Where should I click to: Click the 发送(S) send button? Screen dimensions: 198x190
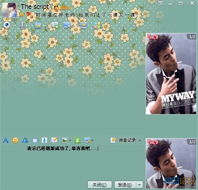coord(125,185)
